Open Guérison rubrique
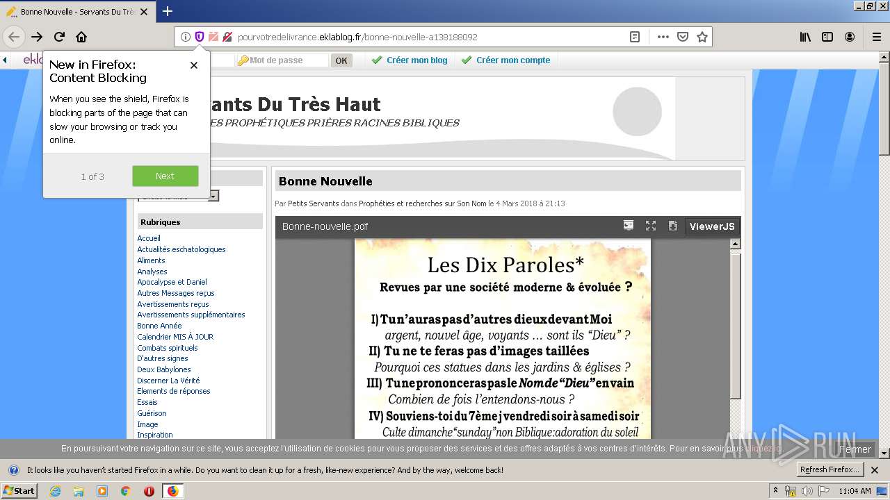The height and width of the screenshot is (500, 890). click(152, 413)
